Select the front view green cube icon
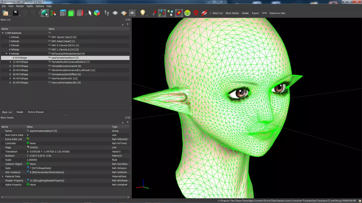 tap(71, 13)
